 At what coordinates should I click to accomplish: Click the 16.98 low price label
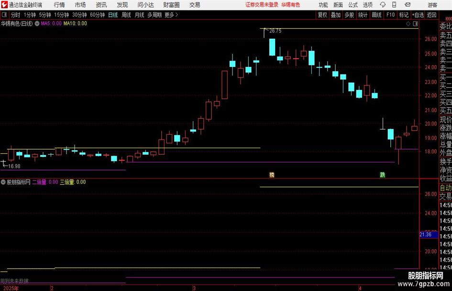(14, 166)
